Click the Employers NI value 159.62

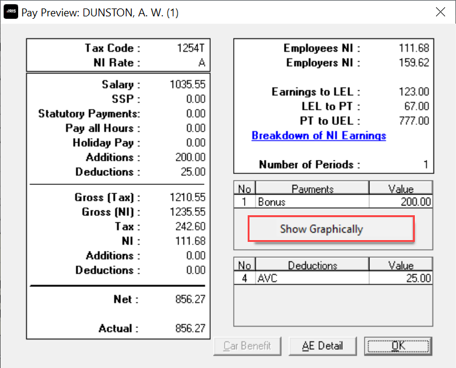point(414,62)
